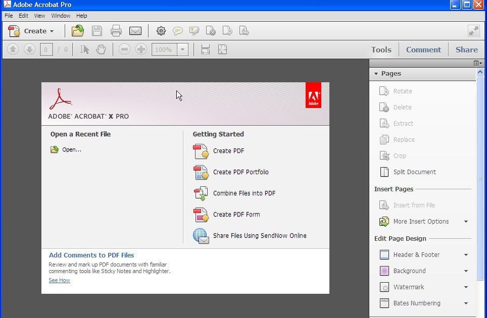Switch to the Tools pane
The width and height of the screenshot is (487, 318).
coord(381,49)
